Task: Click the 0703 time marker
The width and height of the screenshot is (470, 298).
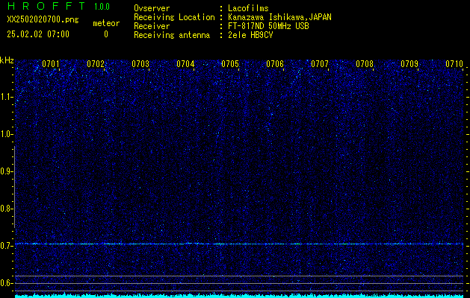Action: 140,64
